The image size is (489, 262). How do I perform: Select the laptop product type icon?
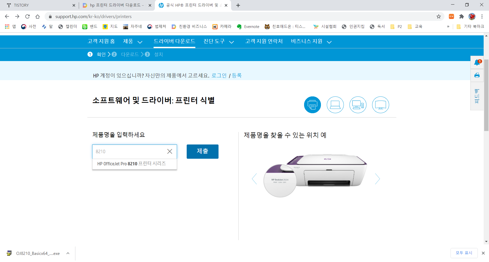[x=335, y=105]
